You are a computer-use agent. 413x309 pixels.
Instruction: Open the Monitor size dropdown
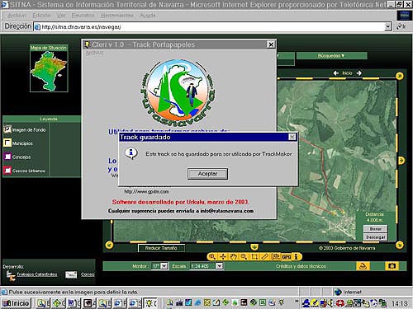click(x=164, y=266)
